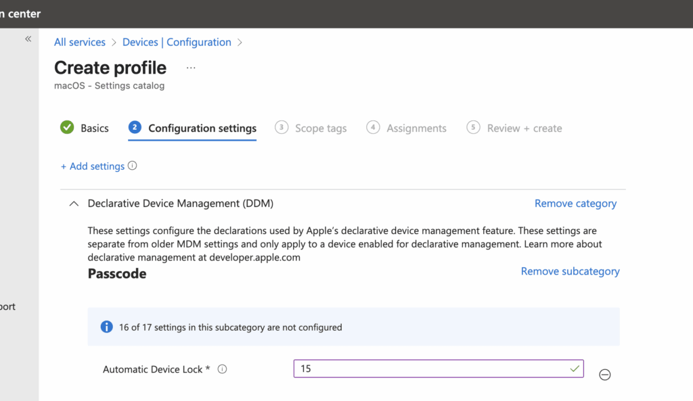The image size is (693, 401).
Task: Show info for Automatic Device Lock
Action: pos(222,369)
